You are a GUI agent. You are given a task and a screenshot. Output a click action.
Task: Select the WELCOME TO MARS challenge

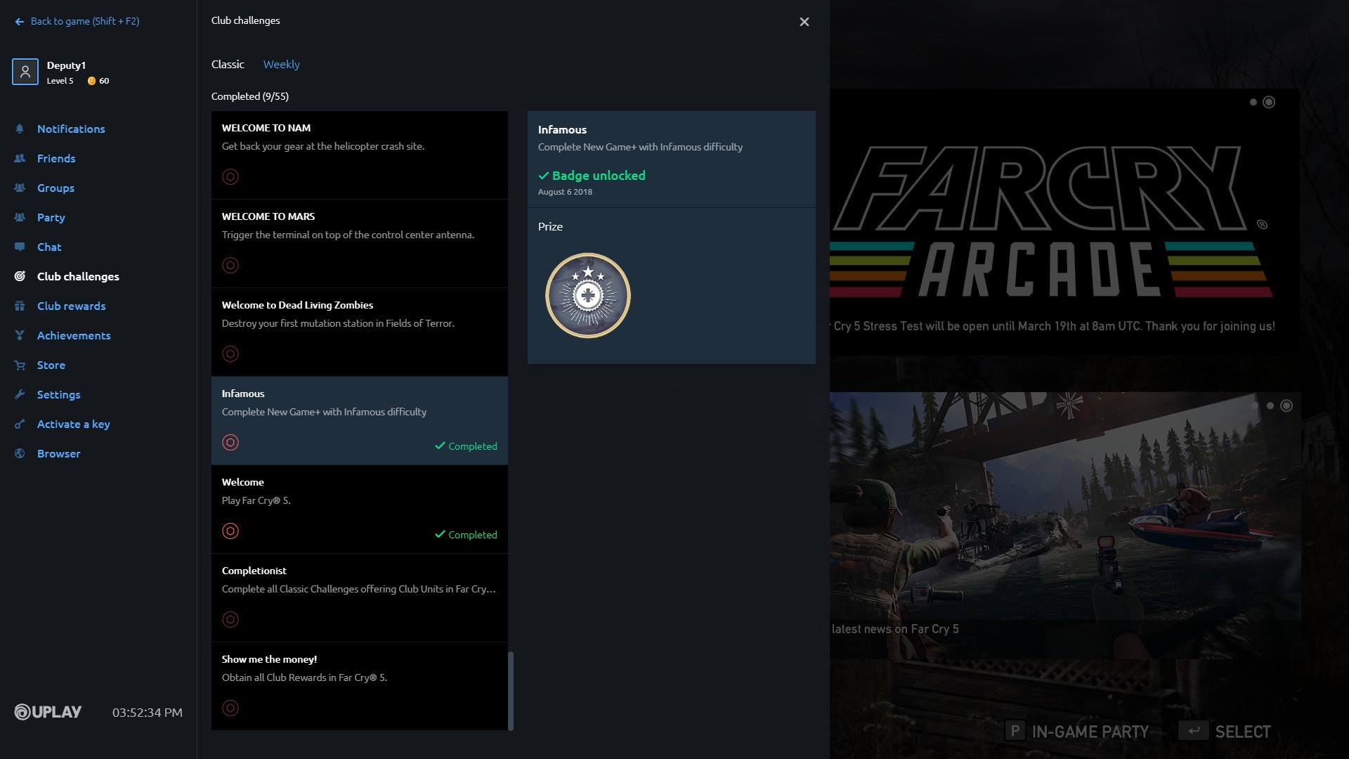[360, 244]
